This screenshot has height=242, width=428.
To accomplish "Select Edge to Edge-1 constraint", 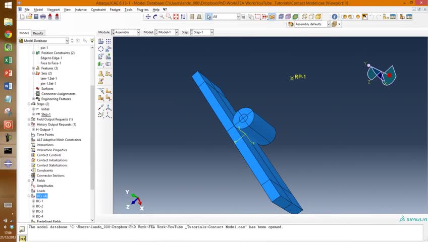I will [x=51, y=58].
